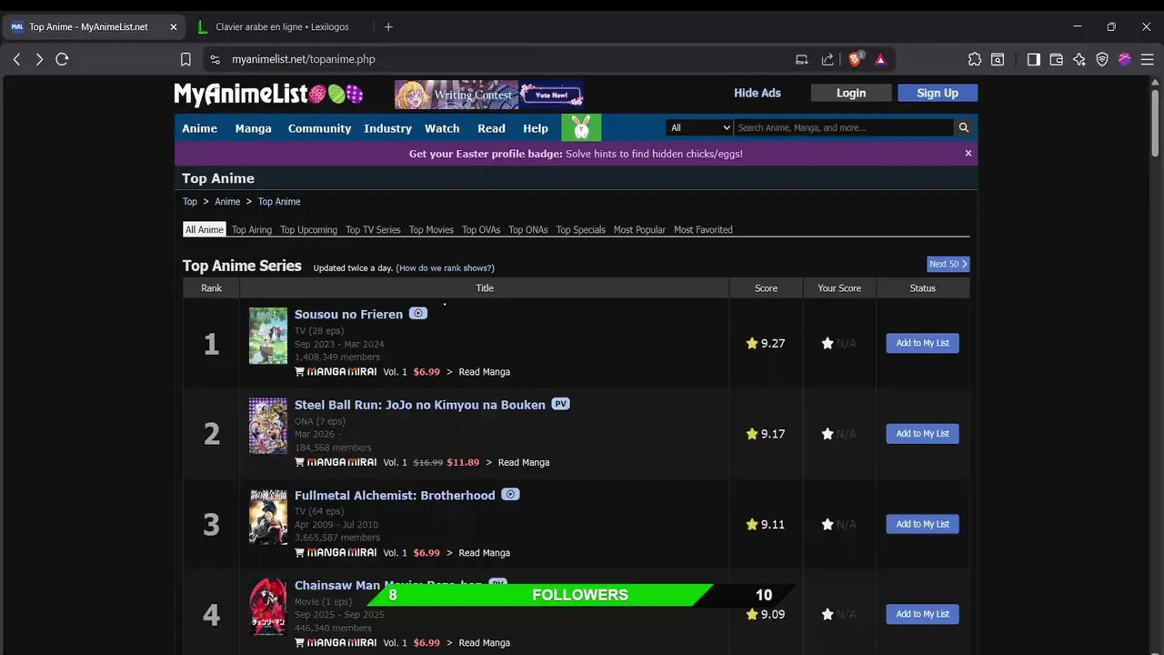
Task: Click the page vertical scrollbar thumb
Action: pyautogui.click(x=1156, y=123)
